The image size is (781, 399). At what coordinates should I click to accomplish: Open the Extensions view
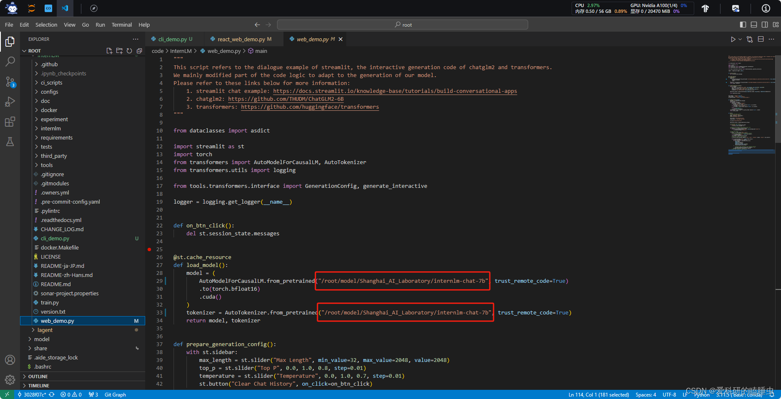[x=10, y=122]
